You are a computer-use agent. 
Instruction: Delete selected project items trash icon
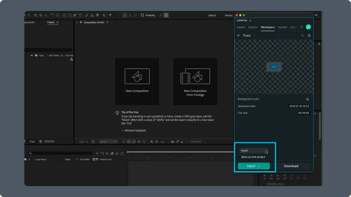click(x=41, y=141)
